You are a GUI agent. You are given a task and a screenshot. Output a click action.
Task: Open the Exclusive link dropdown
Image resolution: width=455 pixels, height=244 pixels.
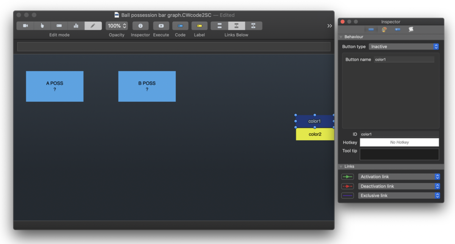[x=399, y=196]
